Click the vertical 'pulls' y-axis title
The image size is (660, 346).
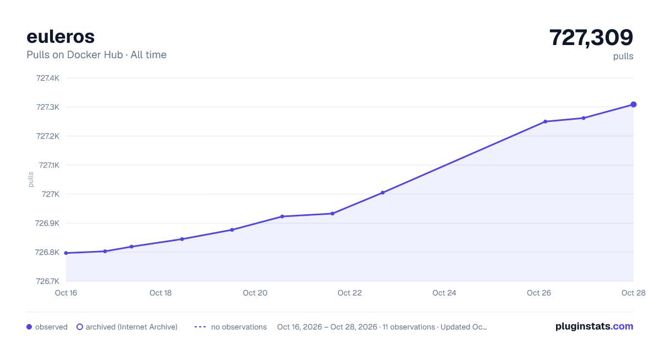[x=31, y=180]
